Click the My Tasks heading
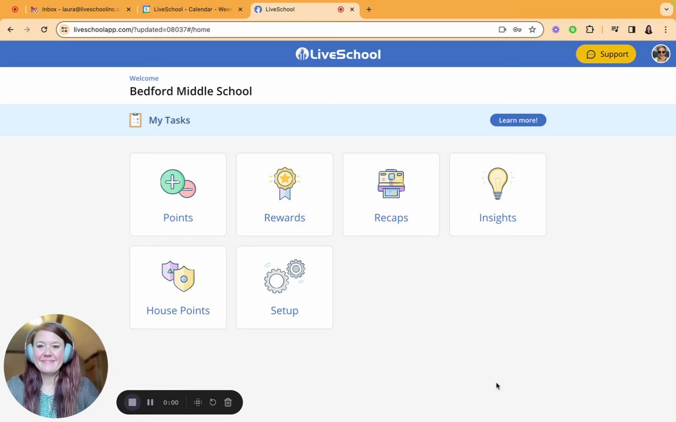 pos(169,120)
